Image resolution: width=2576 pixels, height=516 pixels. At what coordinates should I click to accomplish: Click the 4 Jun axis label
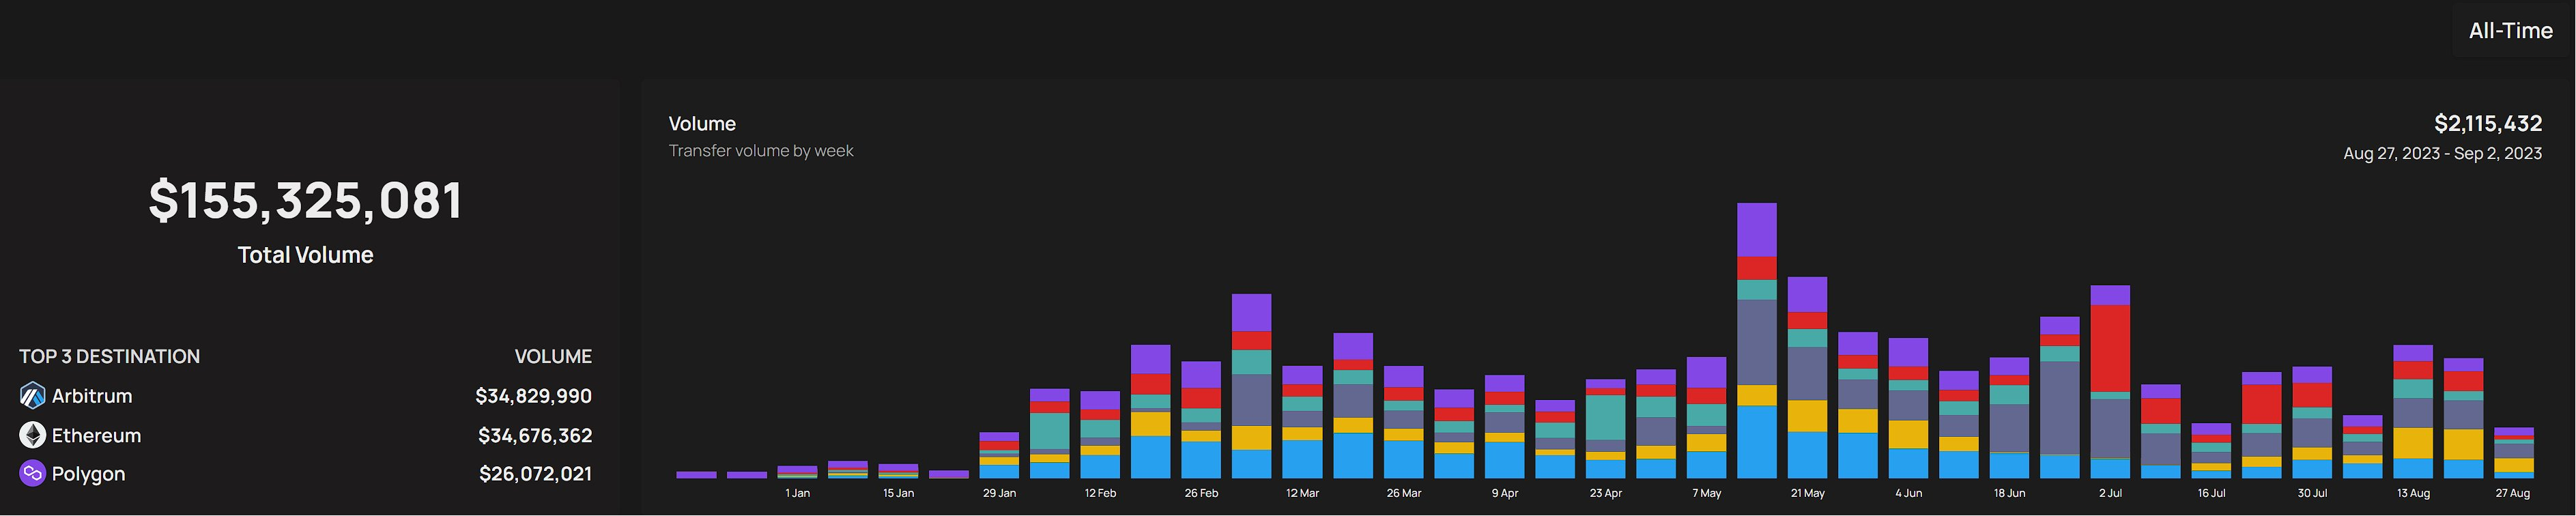point(1907,493)
